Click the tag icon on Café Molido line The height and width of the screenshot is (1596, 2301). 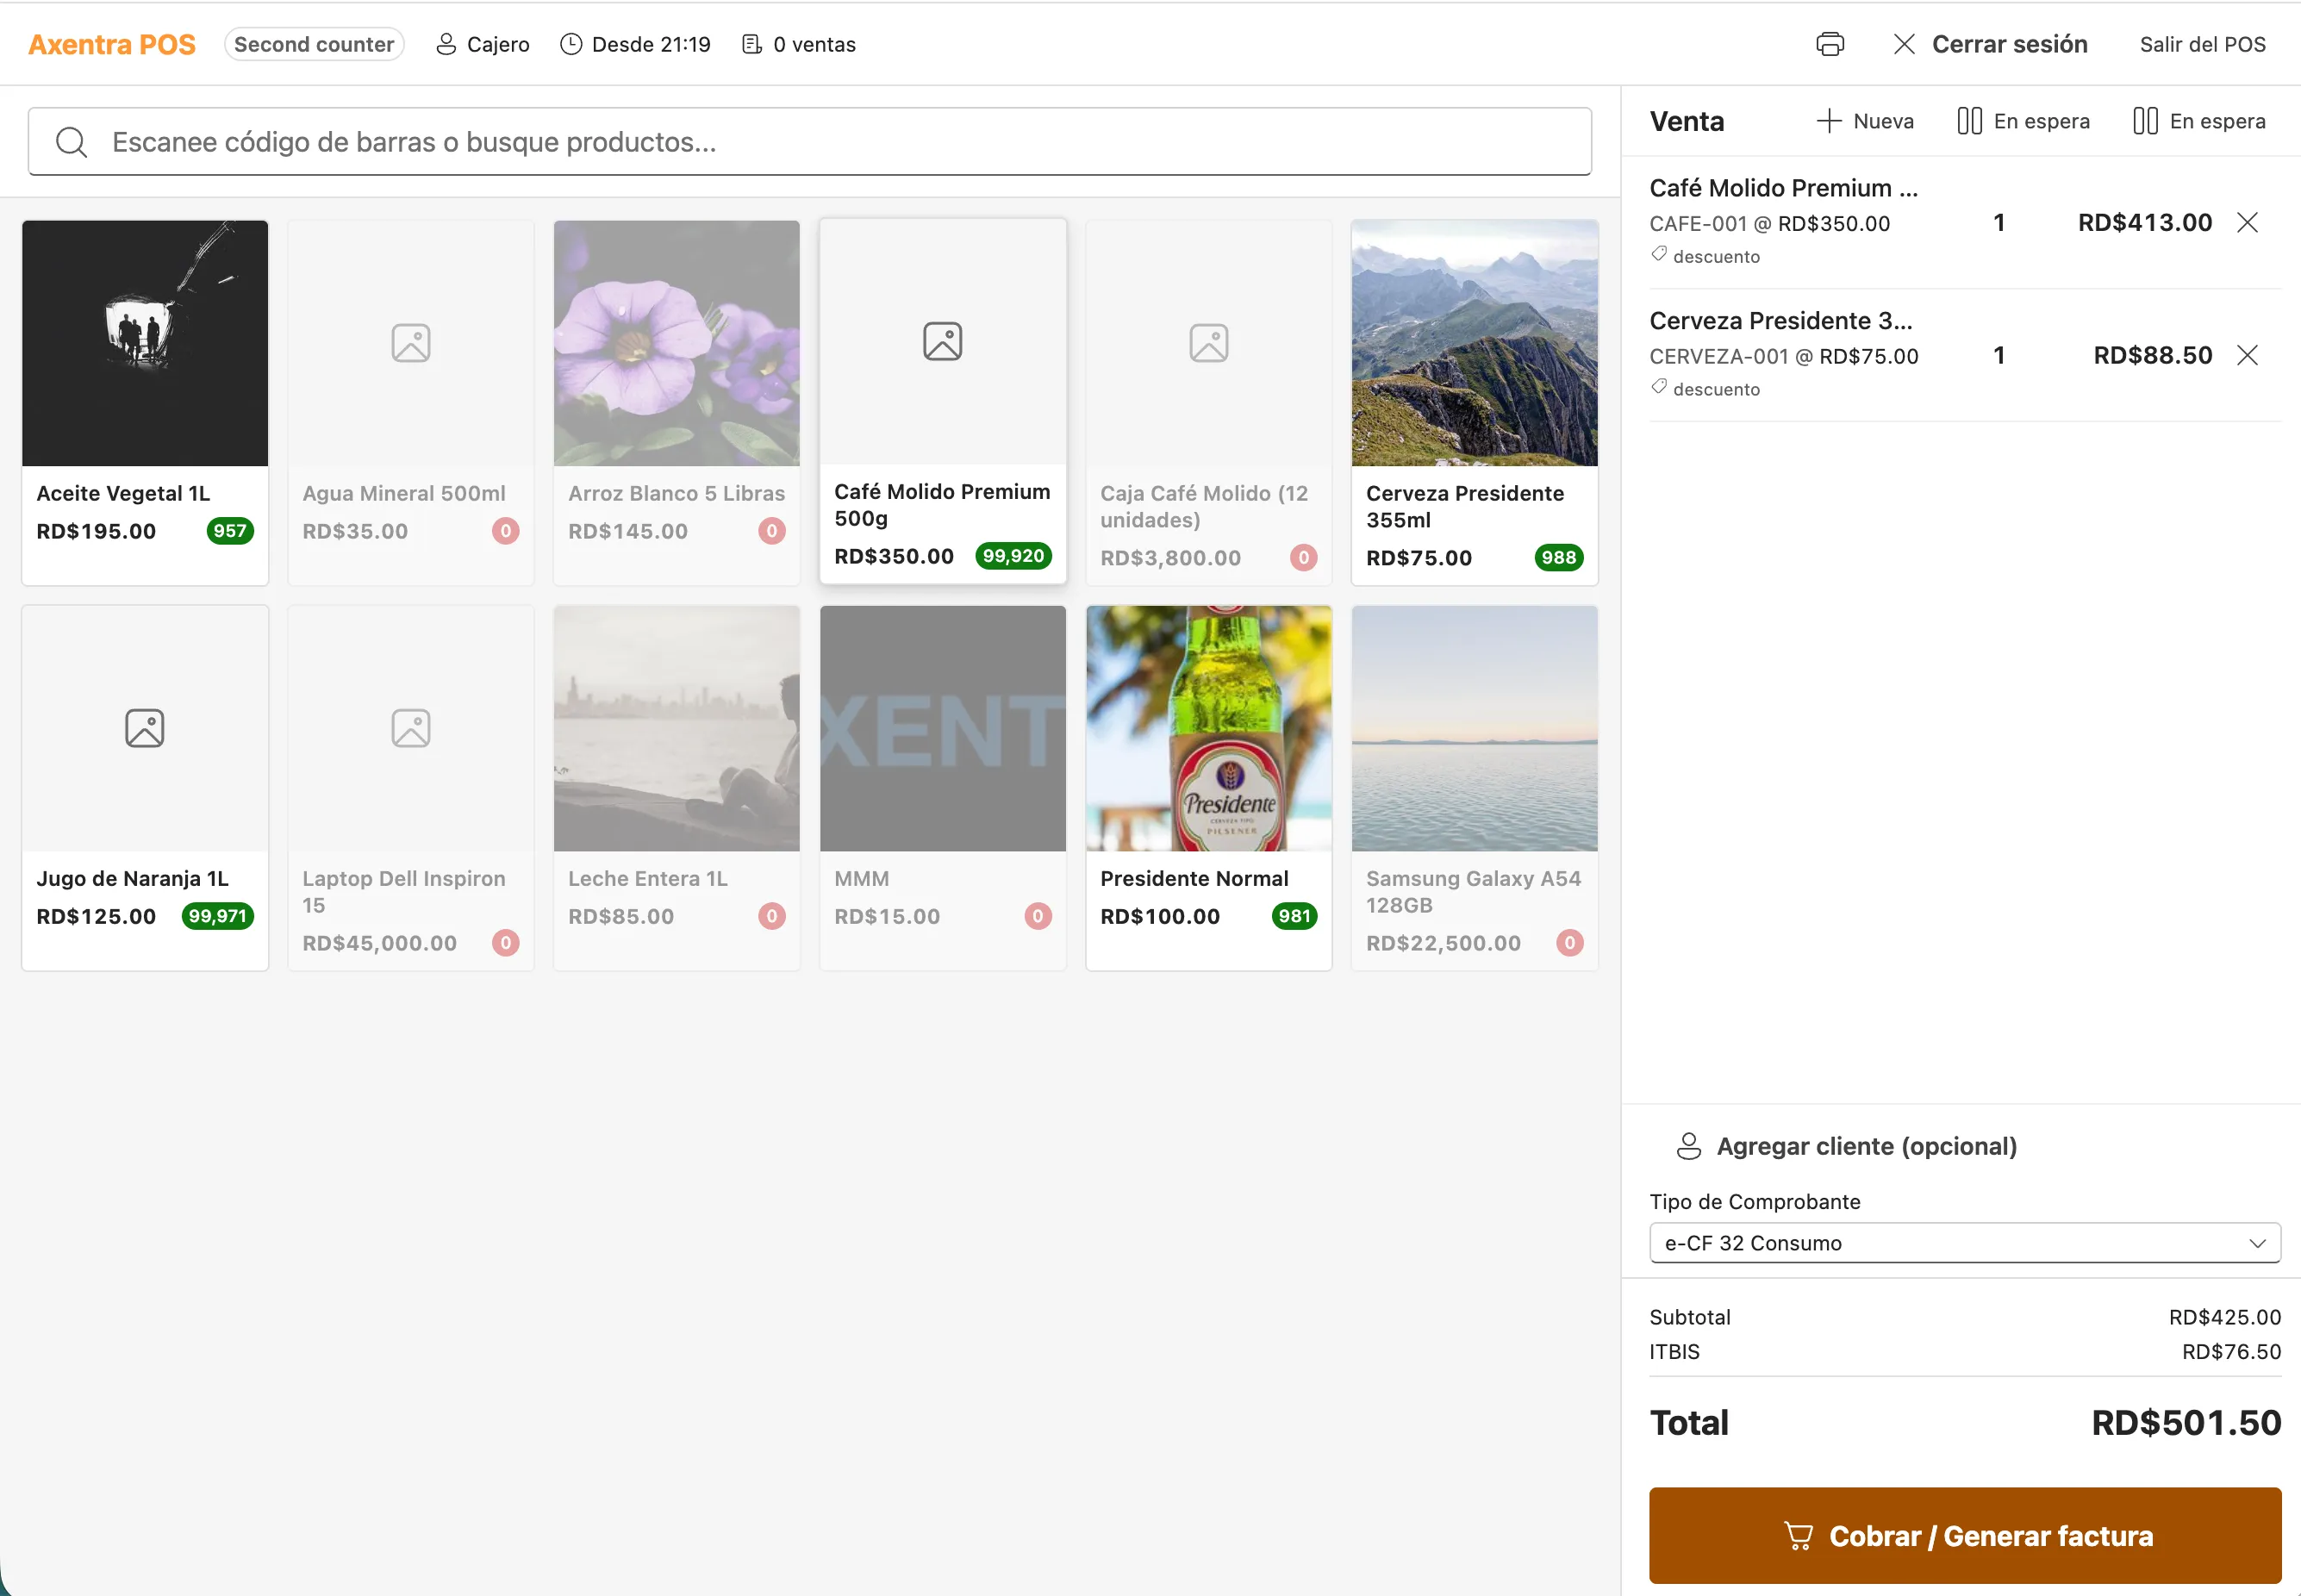pos(1659,254)
